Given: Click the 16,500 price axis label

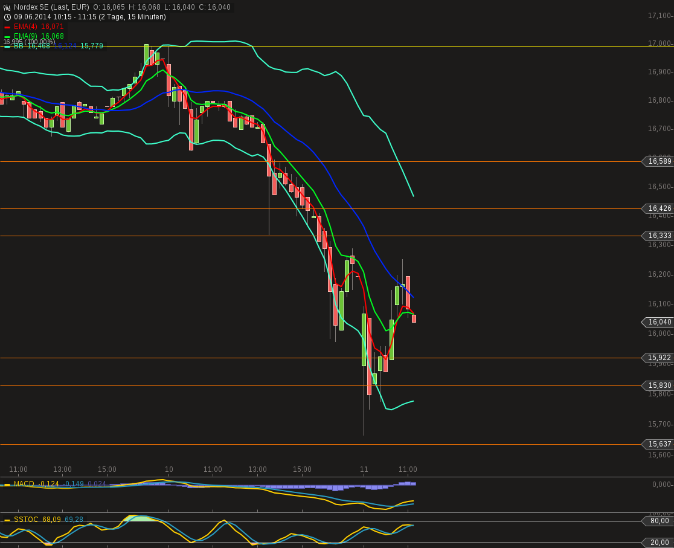Looking at the screenshot, I should point(660,187).
